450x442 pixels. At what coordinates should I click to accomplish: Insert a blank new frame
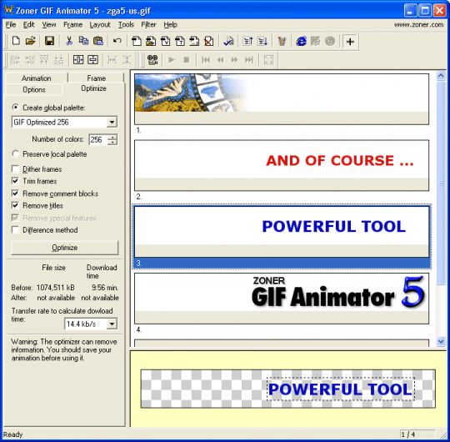pyautogui.click(x=137, y=41)
